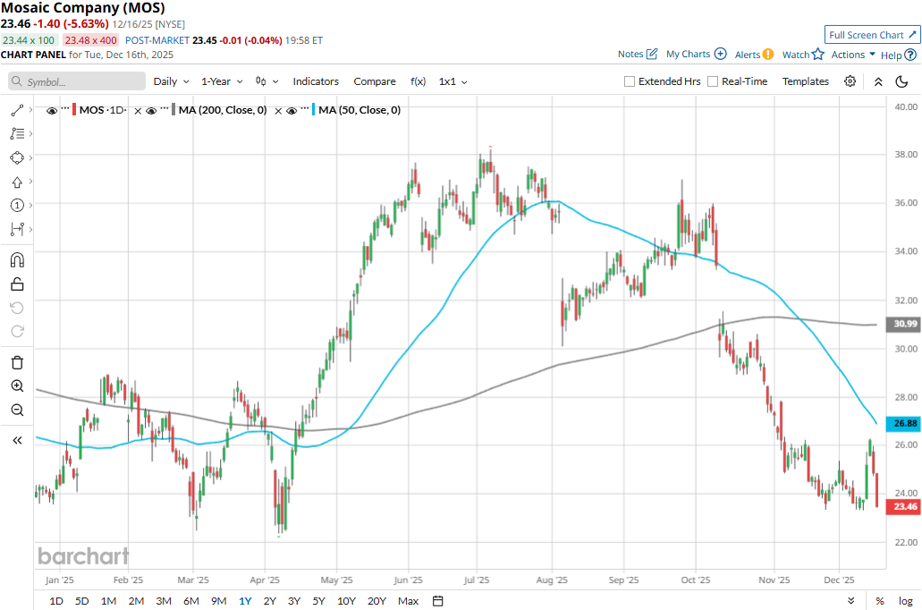Expand shapes tool options arrow

coord(30,157)
